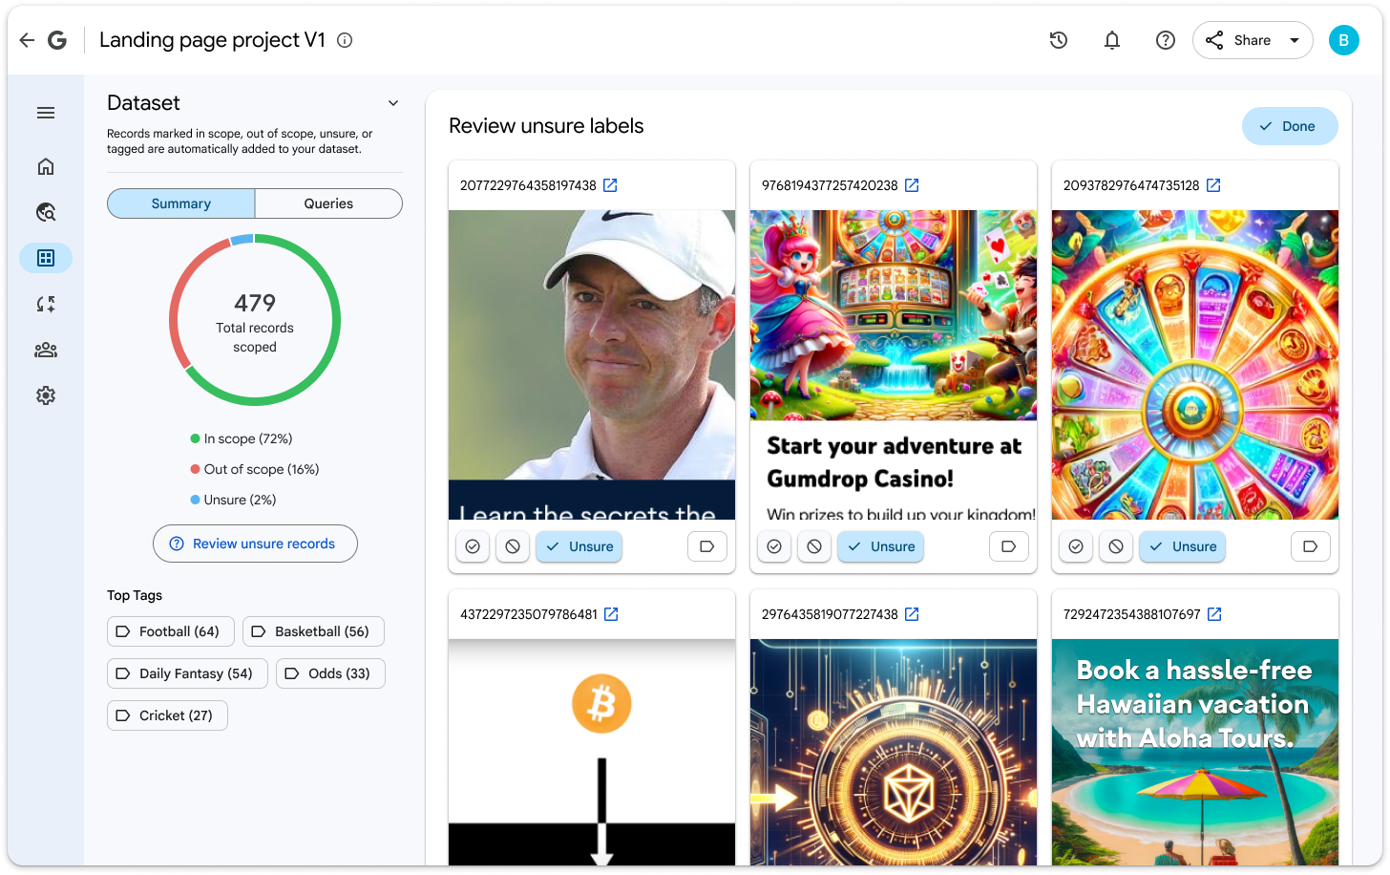Click the colorful prize wheel image
1390x875 pixels.
[x=1195, y=365]
